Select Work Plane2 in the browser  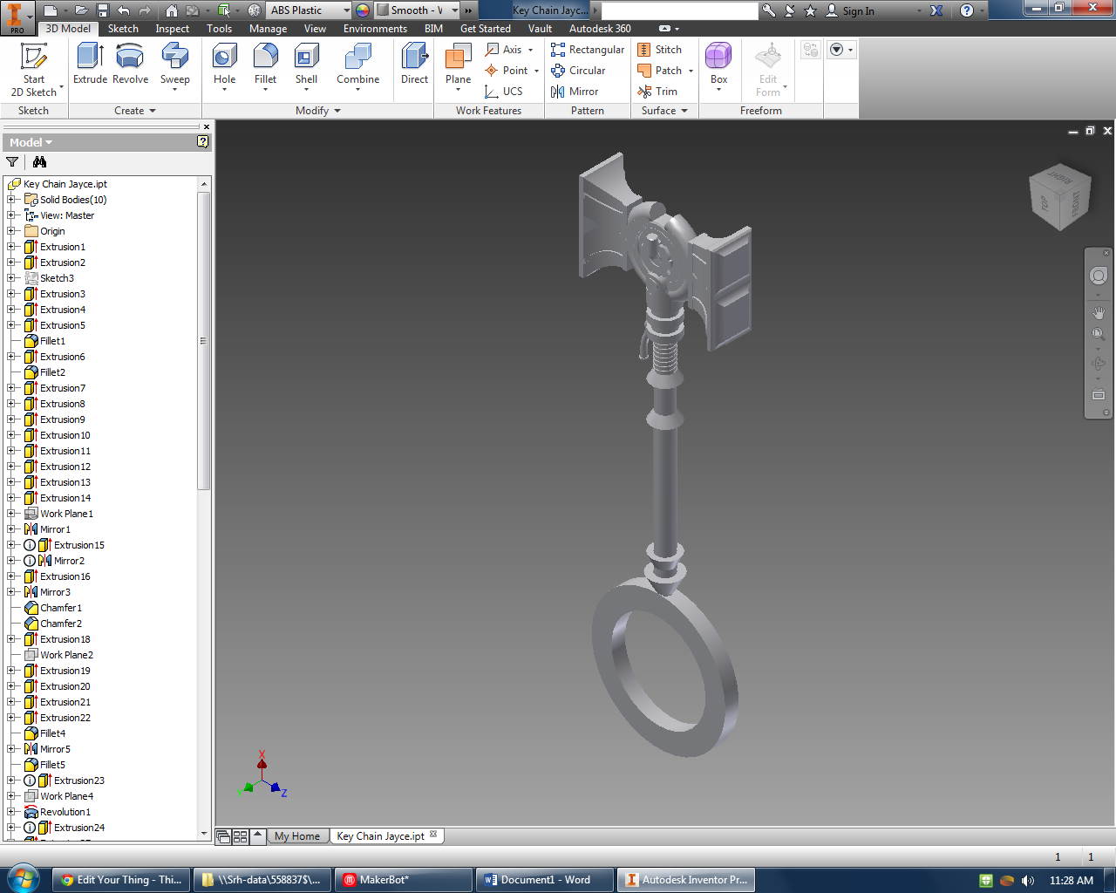(66, 655)
